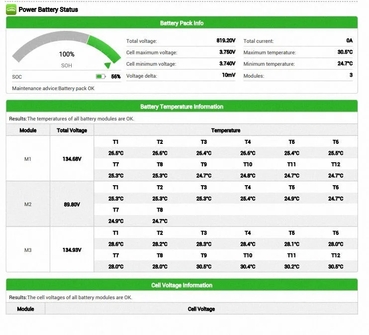The image size is (369, 335).
Task: Click the Total Voltage column header
Action: [72, 130]
